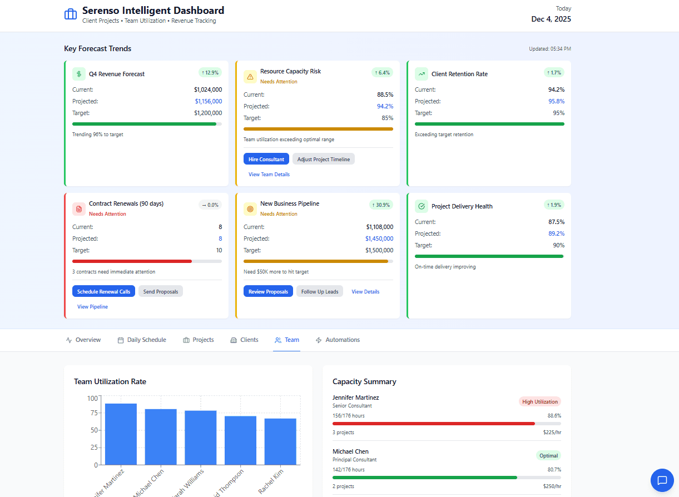
Task: Click the calendar icon next to Daily Schedule
Action: 120,340
